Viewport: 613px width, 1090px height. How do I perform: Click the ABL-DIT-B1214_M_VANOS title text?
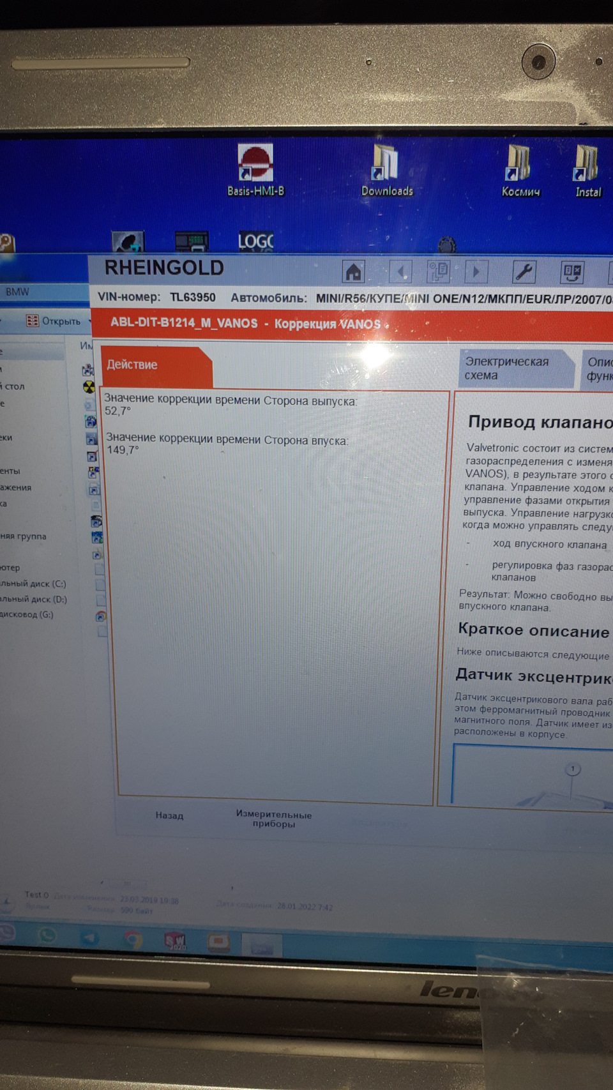click(184, 322)
